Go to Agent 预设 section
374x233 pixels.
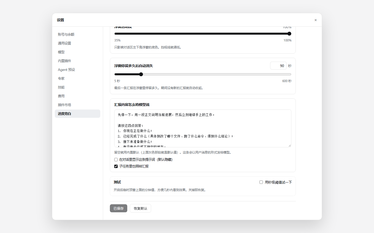click(x=77, y=70)
